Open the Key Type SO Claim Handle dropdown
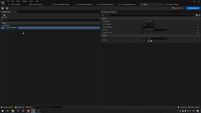Viewport: 201px width, 113px height. (154, 30)
